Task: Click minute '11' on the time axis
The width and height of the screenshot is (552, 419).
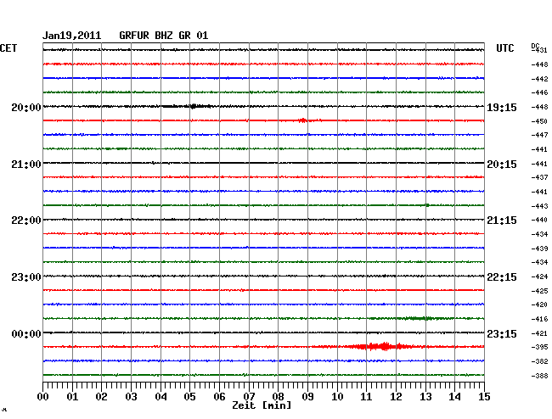Action: pyautogui.click(x=366, y=396)
